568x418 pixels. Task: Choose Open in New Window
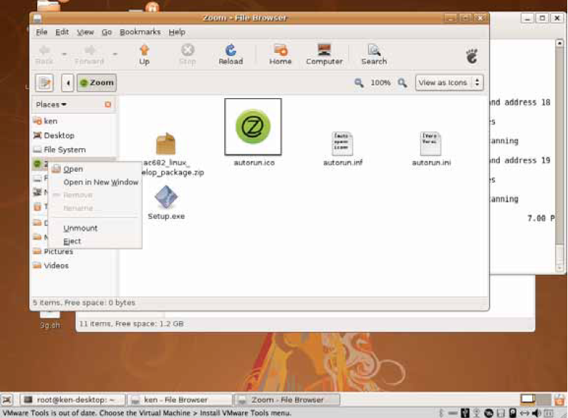click(95, 182)
